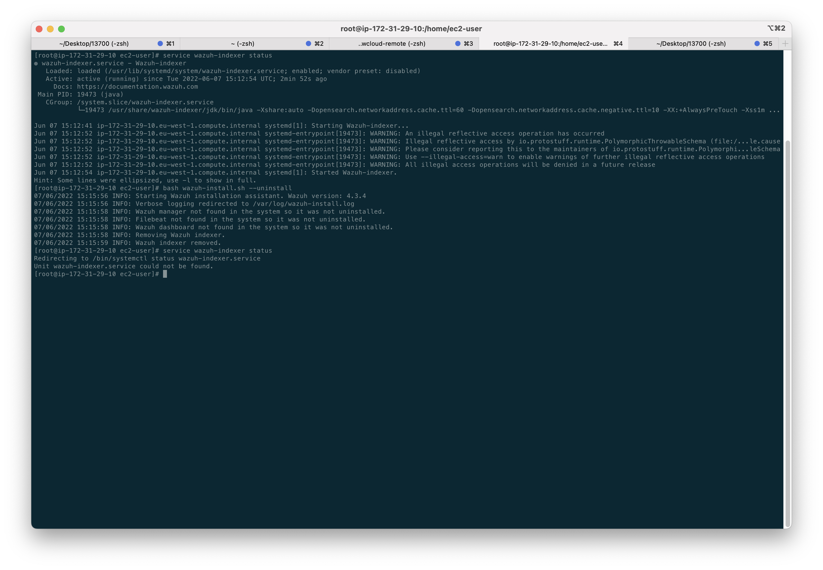
Task: Close the terminal window with red button
Action: (39, 29)
